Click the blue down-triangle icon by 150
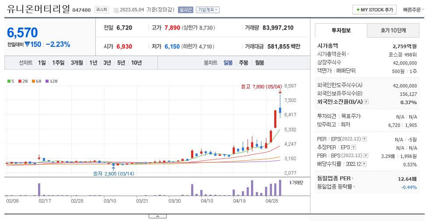The height and width of the screenshot is (221, 429). (x=27, y=44)
